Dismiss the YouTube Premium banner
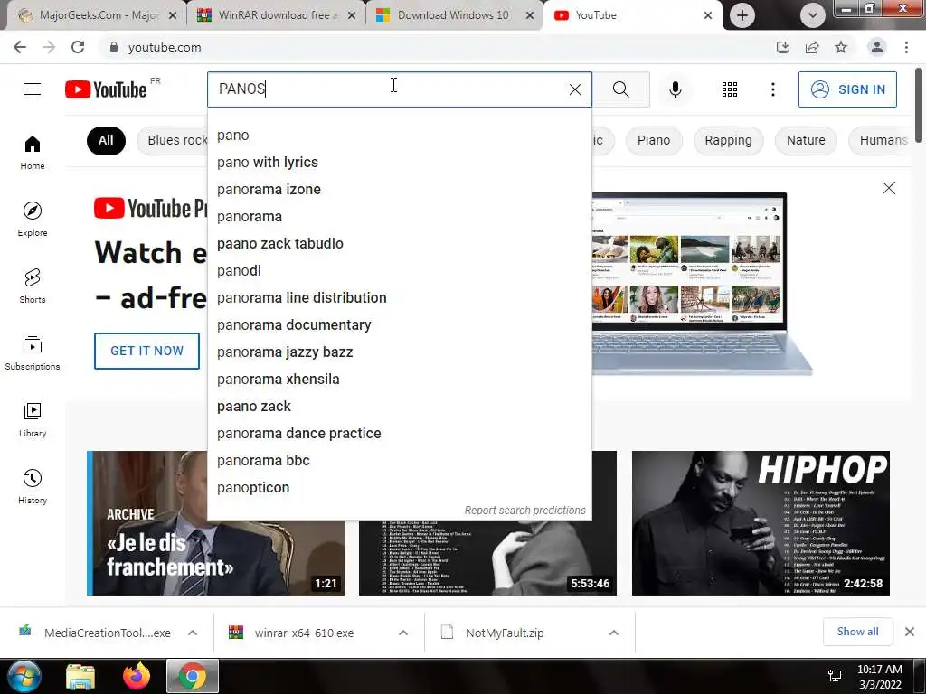The image size is (926, 694). click(x=888, y=188)
